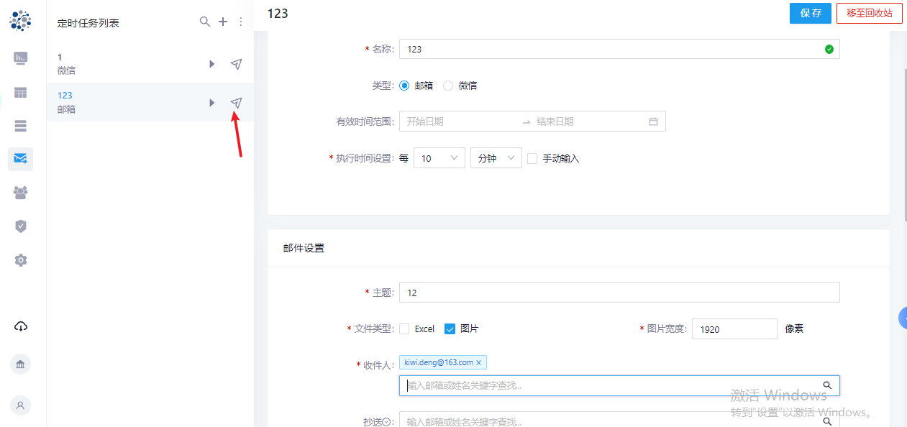Image resolution: width=907 pixels, height=427 pixels.
Task: Open the interval number dropdown showing 10
Action: pos(439,158)
